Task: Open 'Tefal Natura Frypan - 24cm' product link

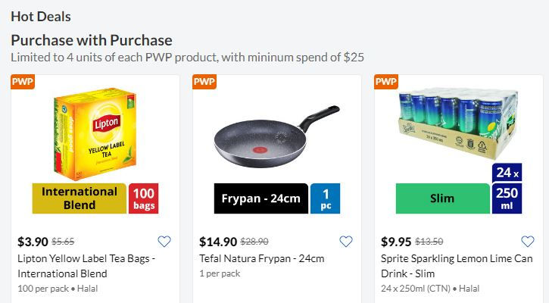Action: (x=261, y=258)
